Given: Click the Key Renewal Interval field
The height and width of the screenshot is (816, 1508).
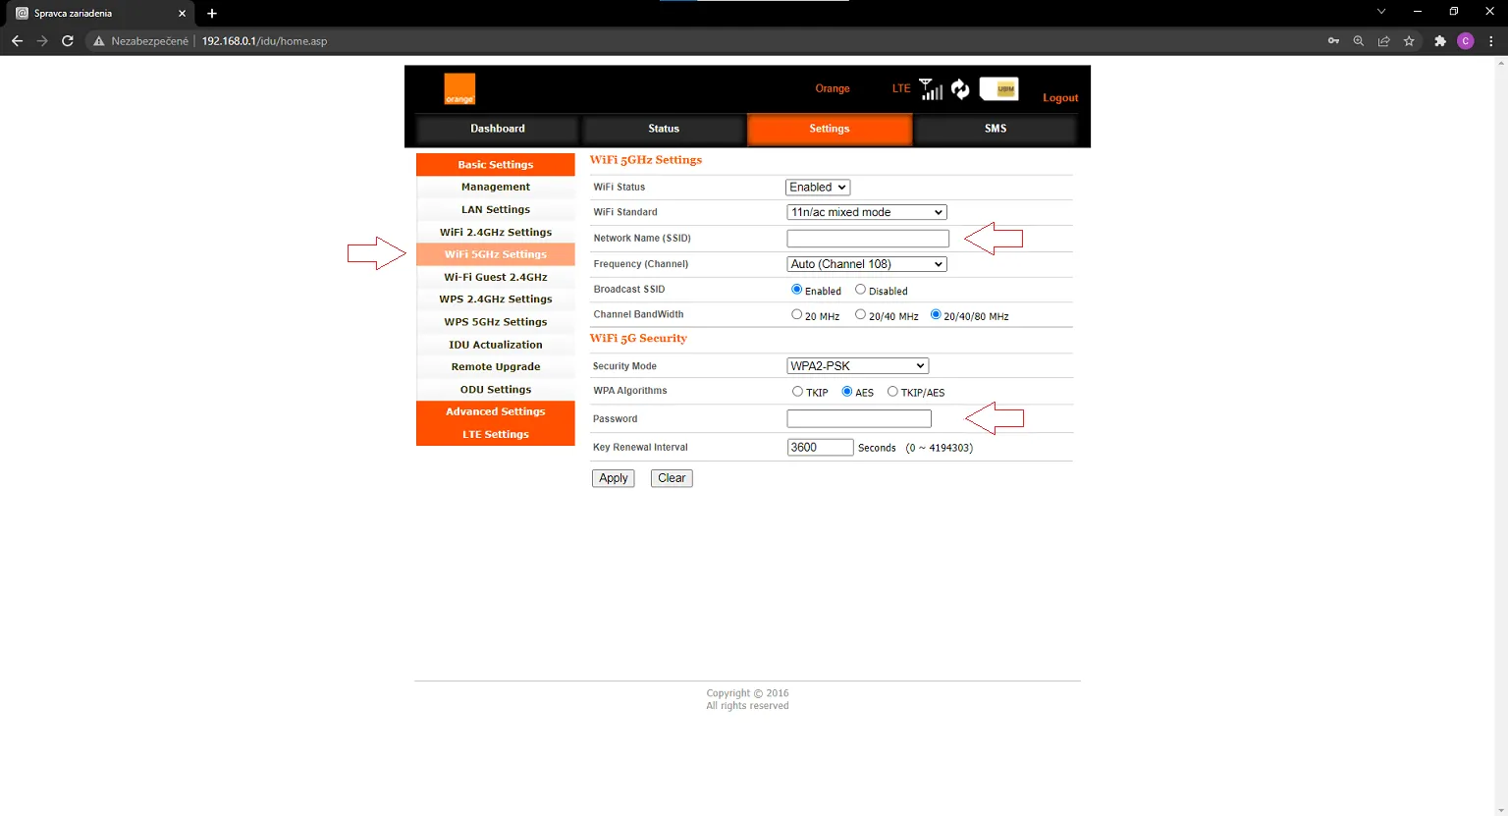Looking at the screenshot, I should 821,448.
